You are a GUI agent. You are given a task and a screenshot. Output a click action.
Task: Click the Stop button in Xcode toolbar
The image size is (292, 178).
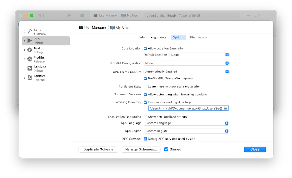tap(82, 15)
